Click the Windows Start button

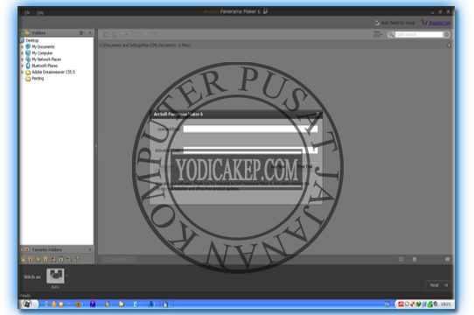29,304
